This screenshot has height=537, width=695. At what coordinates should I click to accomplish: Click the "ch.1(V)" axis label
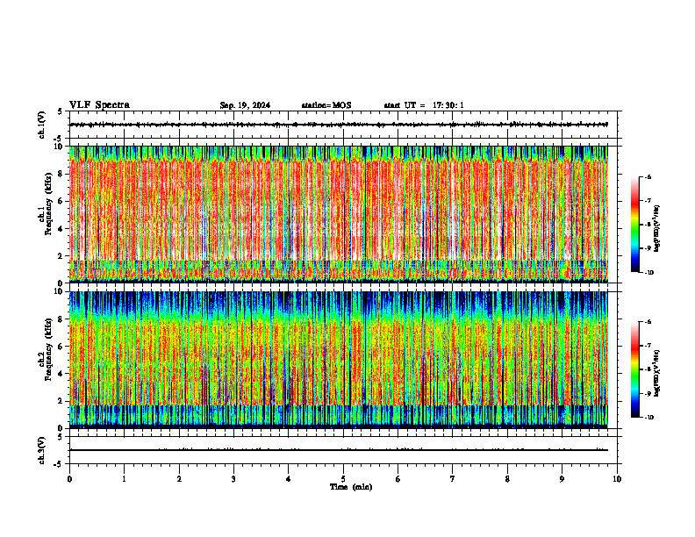pos(42,125)
